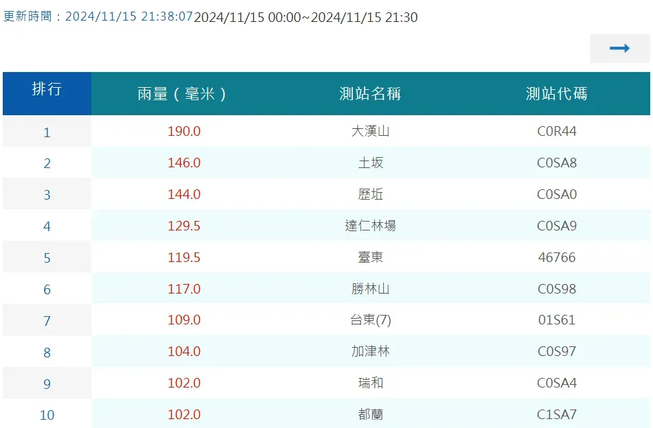Select the 測站代碼 column header

pyautogui.click(x=557, y=93)
